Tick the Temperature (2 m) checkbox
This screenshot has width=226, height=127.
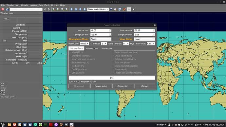[70, 63]
